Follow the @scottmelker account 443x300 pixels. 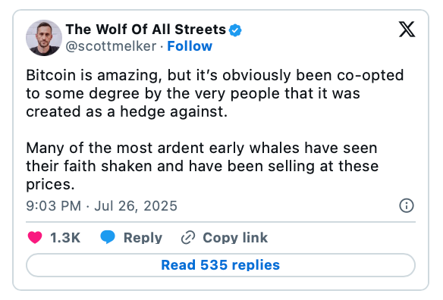(190, 46)
